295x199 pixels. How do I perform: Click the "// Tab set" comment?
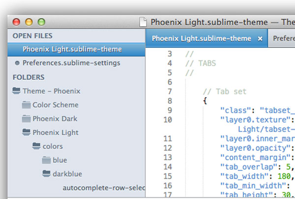(225, 91)
